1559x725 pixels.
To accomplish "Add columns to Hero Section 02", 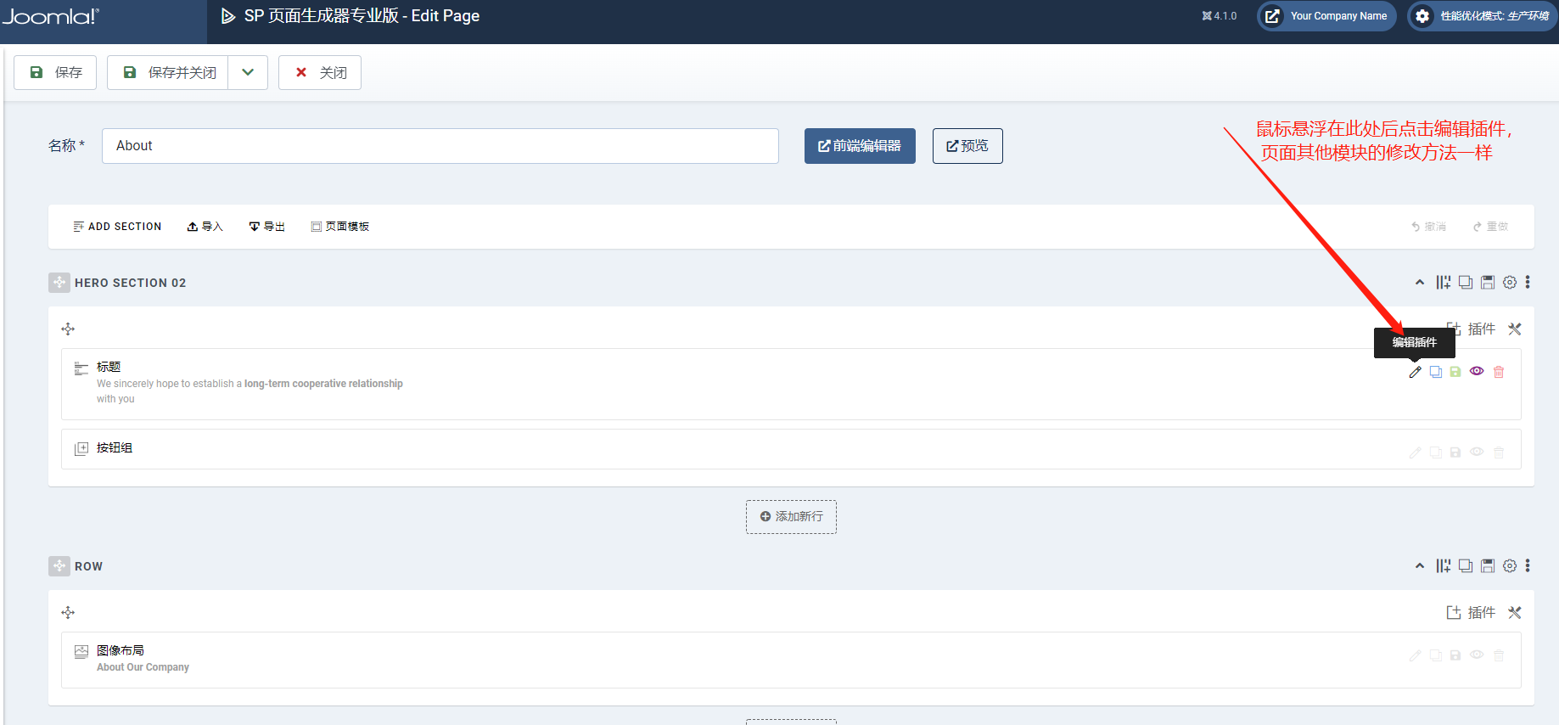I will pos(1443,283).
